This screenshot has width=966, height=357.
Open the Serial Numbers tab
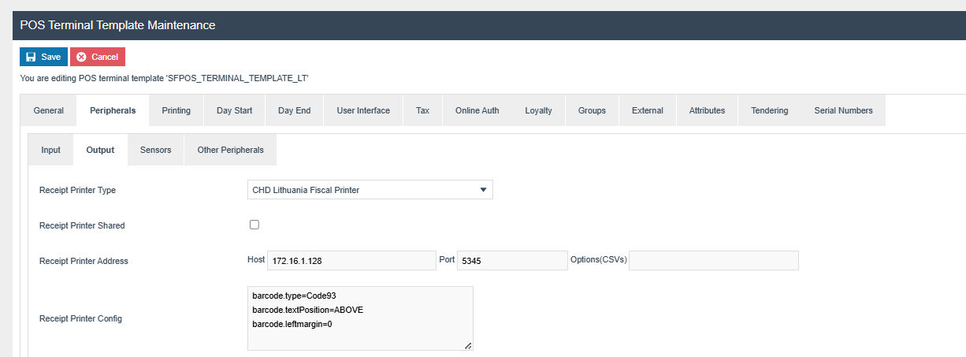[843, 110]
